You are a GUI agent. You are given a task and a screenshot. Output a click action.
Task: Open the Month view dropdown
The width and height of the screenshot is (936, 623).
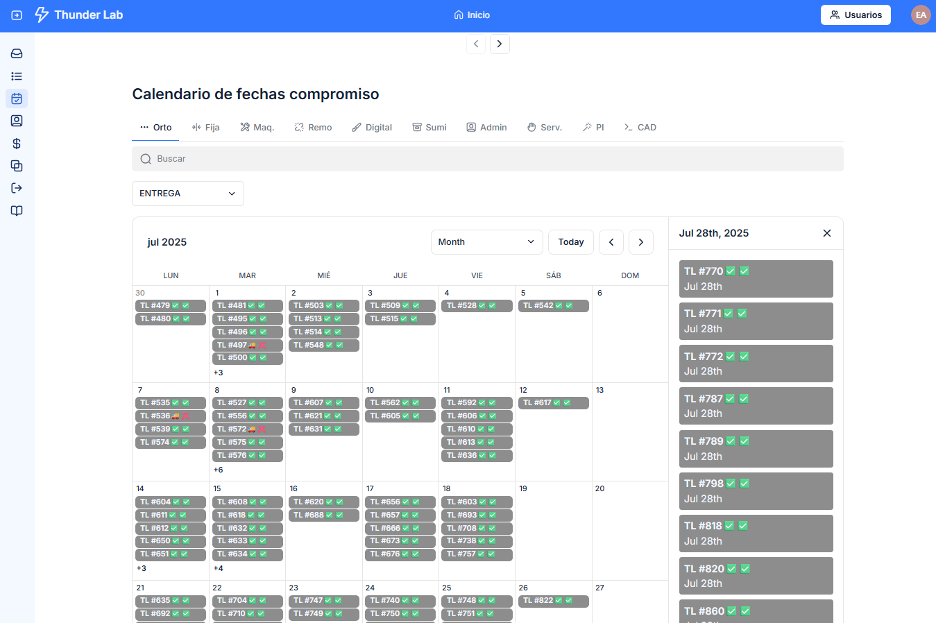[487, 242]
